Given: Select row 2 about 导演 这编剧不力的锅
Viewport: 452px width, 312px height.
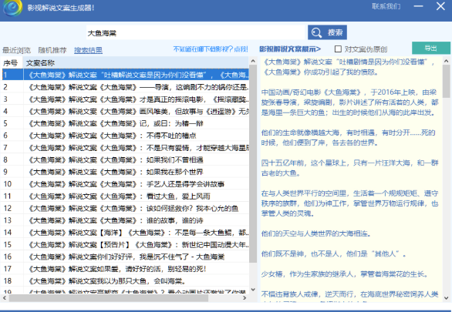Looking at the screenshot, I should 124,87.
